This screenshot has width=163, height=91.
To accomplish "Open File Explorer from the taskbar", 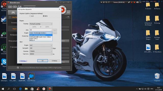I will 26,89.
